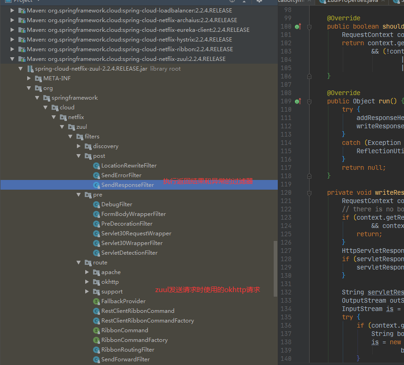Click the zuul jar archive icon
This screenshot has height=365, width=404.
coord(30,69)
